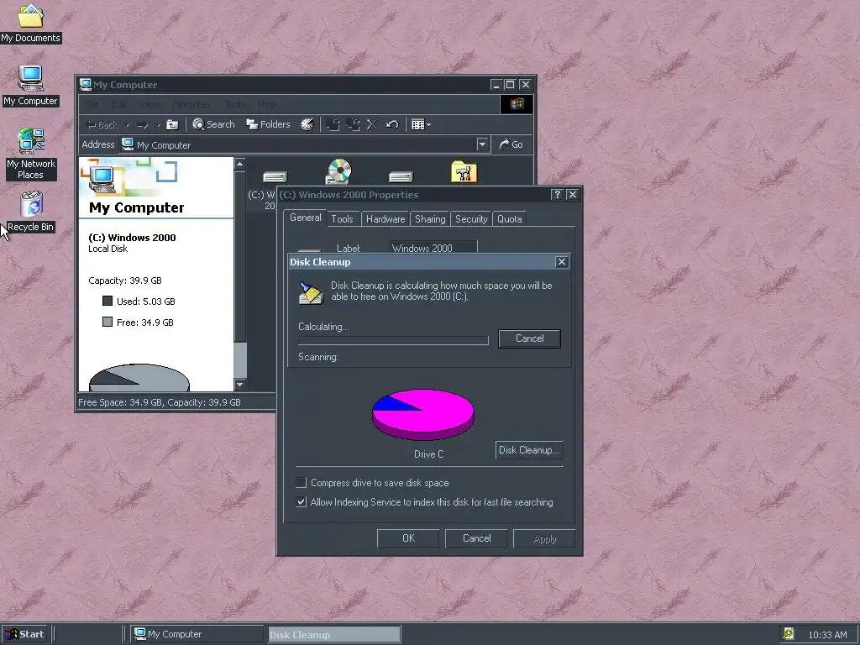Click the Apply button
This screenshot has width=860, height=645.
544,538
